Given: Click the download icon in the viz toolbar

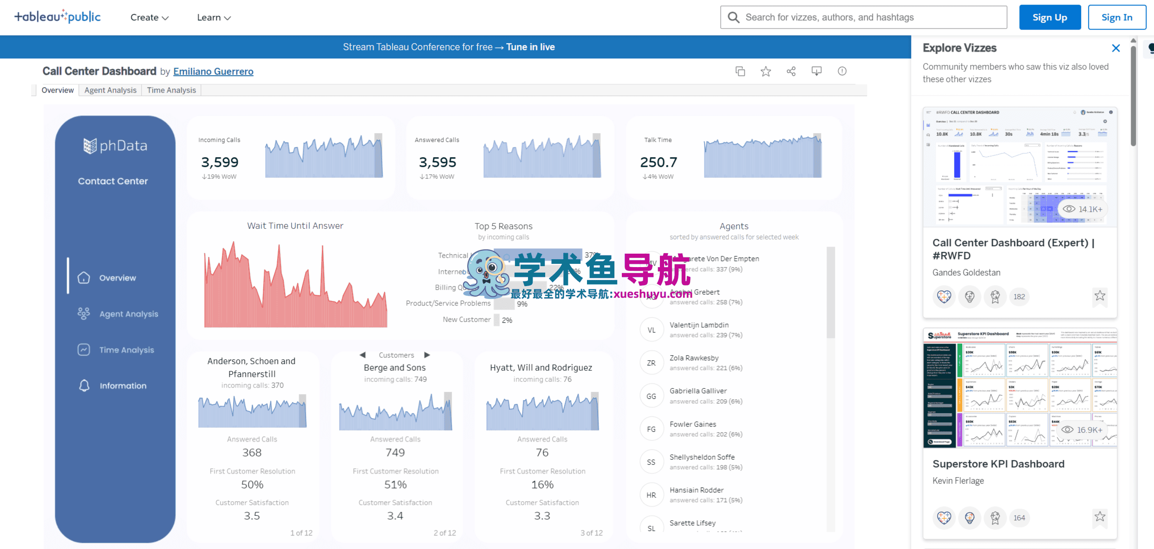Looking at the screenshot, I should pyautogui.click(x=816, y=71).
